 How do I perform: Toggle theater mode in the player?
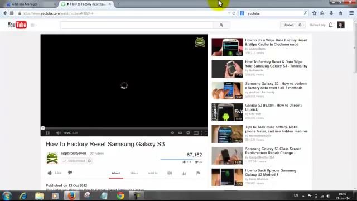[x=196, y=133]
